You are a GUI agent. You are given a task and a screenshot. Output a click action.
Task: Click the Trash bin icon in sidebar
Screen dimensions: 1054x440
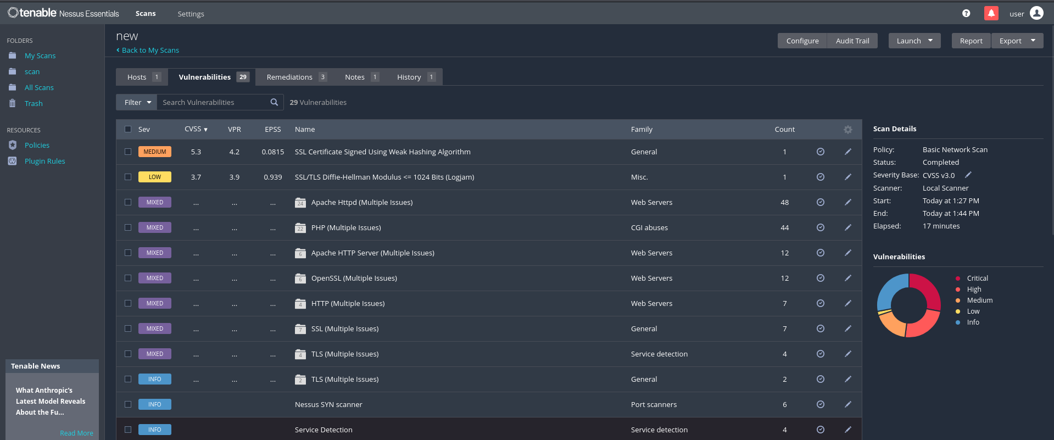coord(13,103)
